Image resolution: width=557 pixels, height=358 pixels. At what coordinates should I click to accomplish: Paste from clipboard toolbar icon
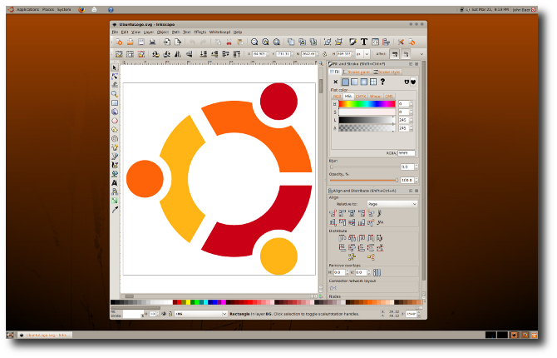click(240, 42)
